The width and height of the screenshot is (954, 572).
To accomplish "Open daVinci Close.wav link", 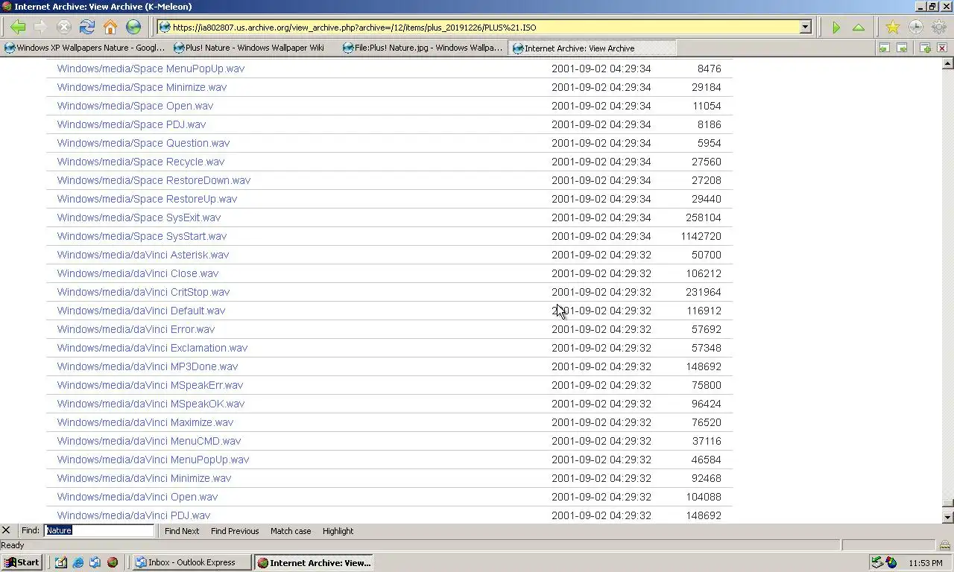I will [x=138, y=273].
